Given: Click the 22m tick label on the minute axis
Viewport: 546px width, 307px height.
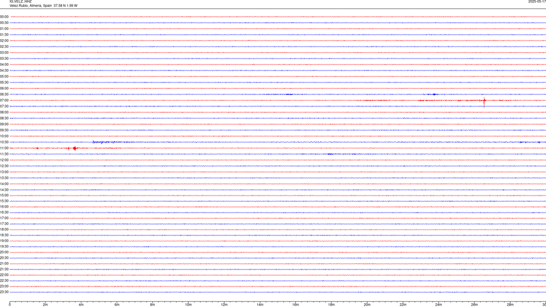Looking at the screenshot, I should (x=403, y=305).
